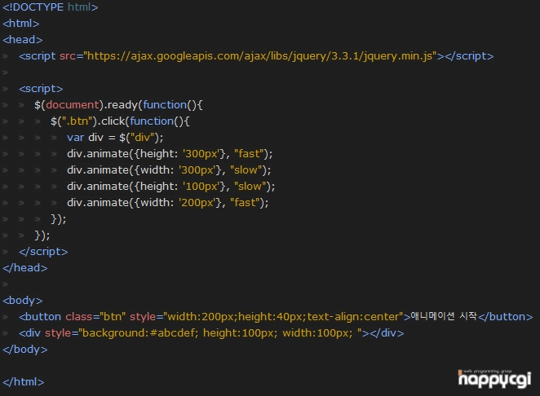Click the $(document).ready(function(){ line
This screenshot has width=540, height=396.
click(x=118, y=105)
